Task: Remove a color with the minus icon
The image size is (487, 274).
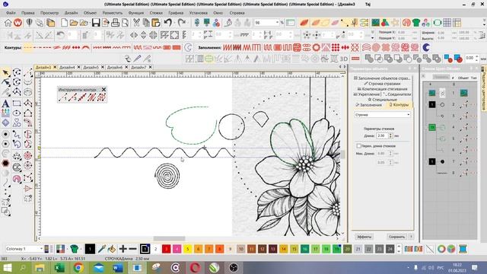Action: click(x=132, y=249)
